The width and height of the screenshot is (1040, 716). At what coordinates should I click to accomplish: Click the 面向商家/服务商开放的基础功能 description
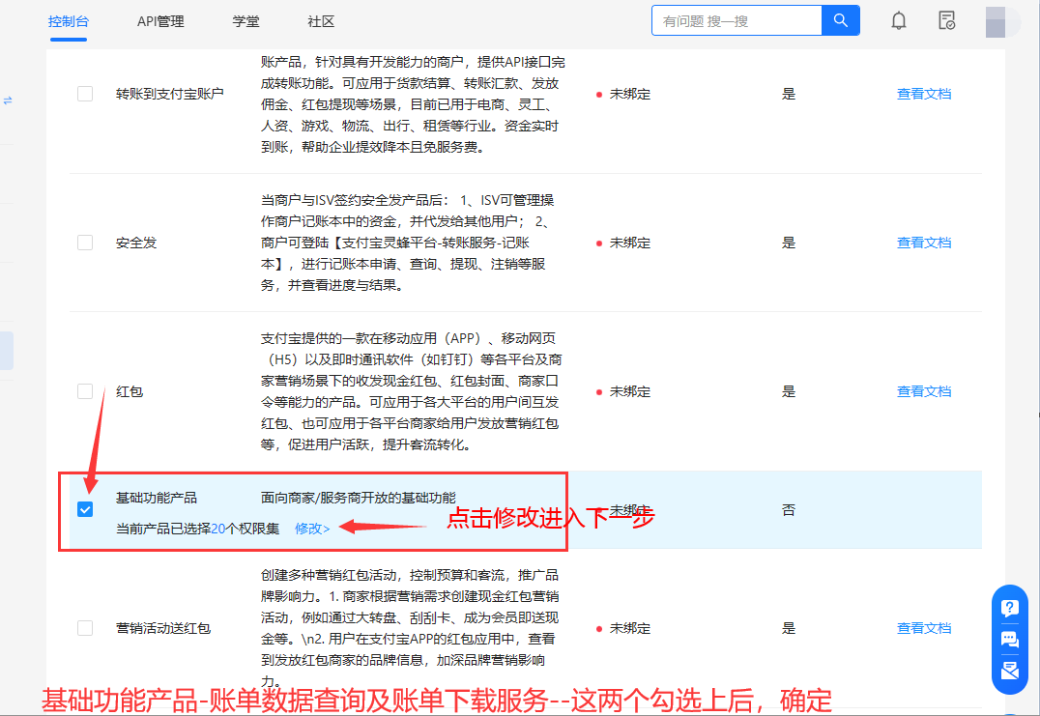click(x=359, y=498)
